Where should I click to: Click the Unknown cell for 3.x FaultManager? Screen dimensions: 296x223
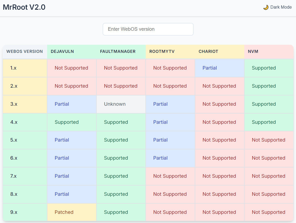tap(115, 104)
